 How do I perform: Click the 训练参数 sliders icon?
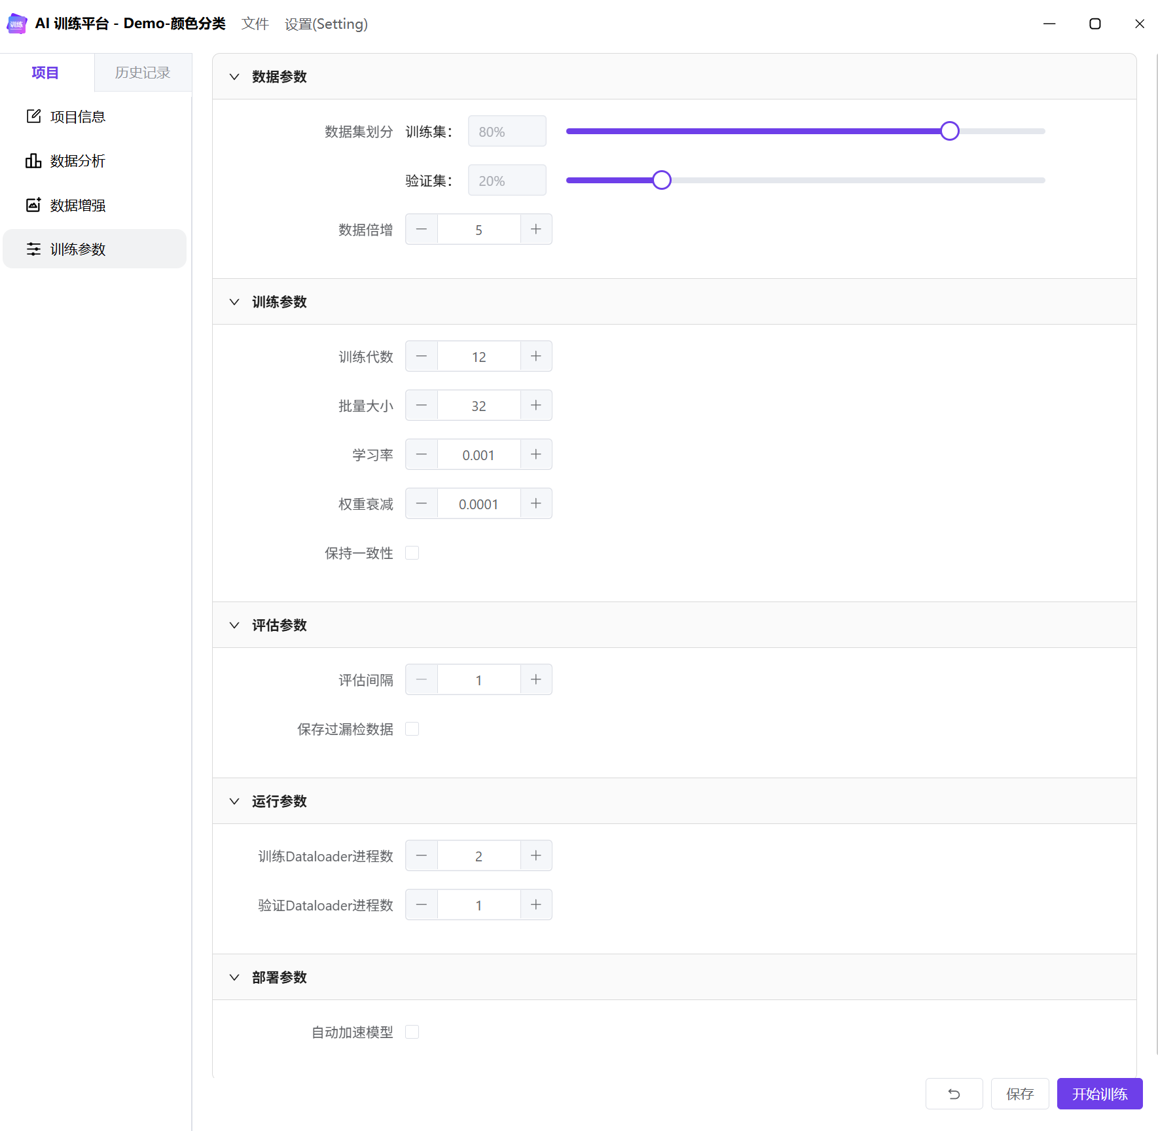[33, 249]
